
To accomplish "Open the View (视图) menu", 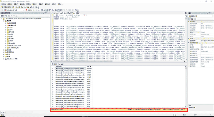I will point(16,4).
